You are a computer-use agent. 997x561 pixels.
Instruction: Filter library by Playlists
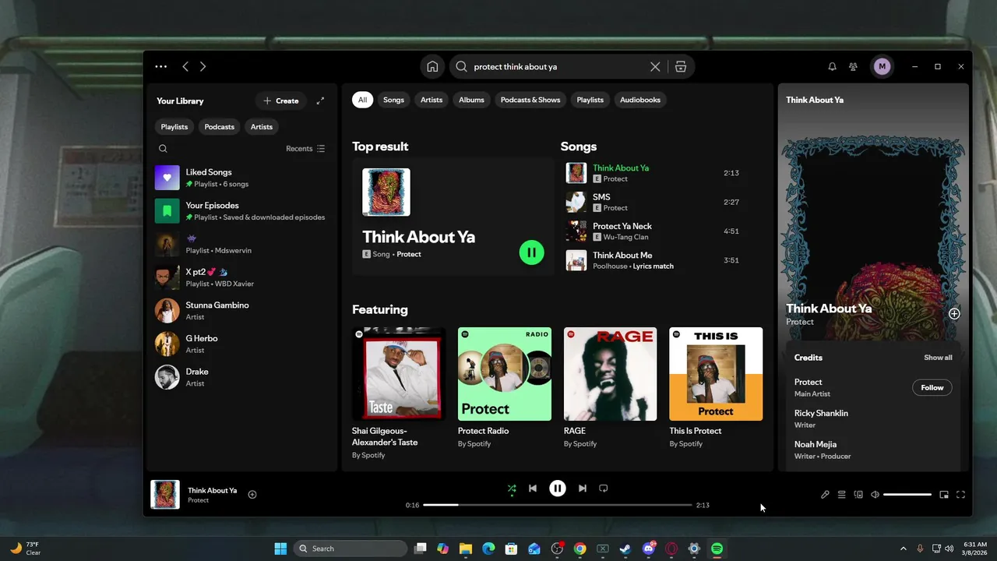(174, 127)
